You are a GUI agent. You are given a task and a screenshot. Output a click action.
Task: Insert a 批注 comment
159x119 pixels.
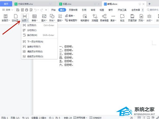tap(122, 18)
